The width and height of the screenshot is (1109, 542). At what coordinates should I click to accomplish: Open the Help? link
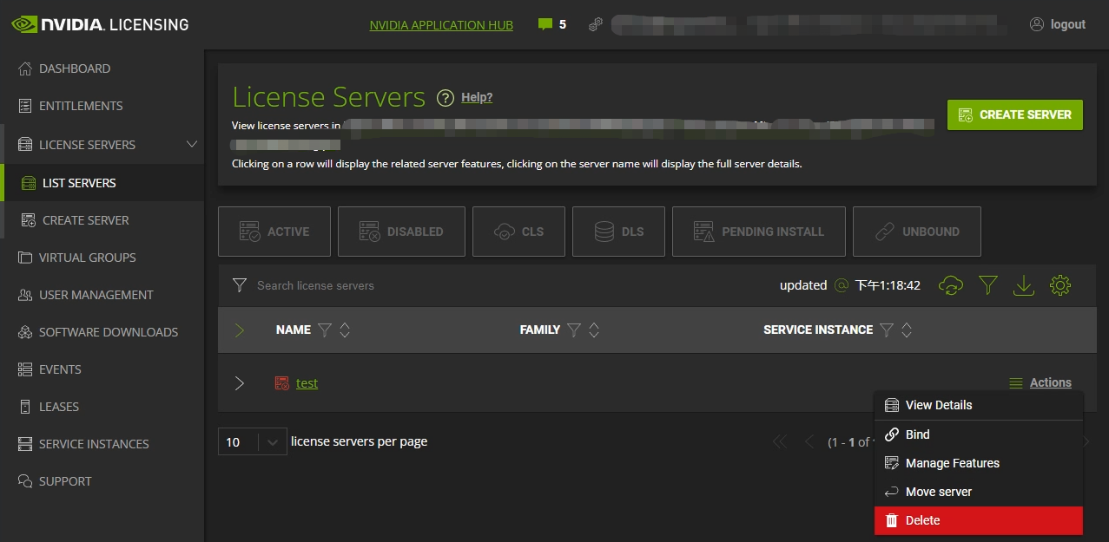click(x=476, y=97)
